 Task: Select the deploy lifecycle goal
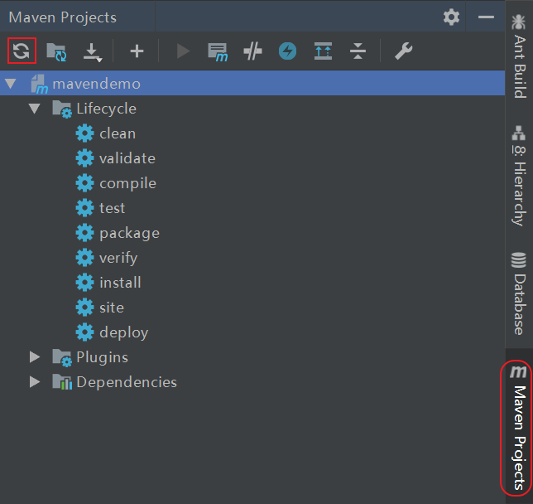(124, 332)
